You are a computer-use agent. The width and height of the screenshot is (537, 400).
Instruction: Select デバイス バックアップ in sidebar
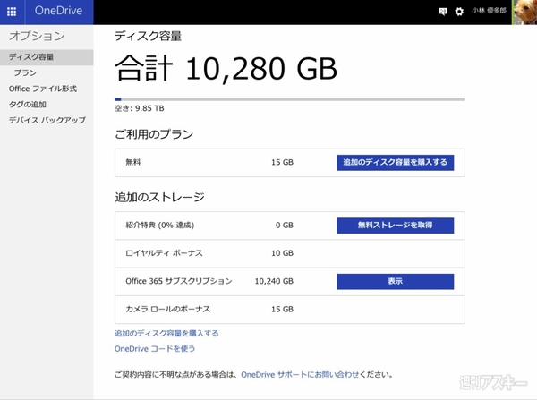tap(47, 120)
